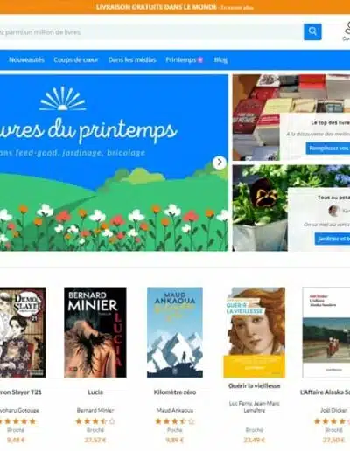Open Coups de cœur section

(x=76, y=59)
